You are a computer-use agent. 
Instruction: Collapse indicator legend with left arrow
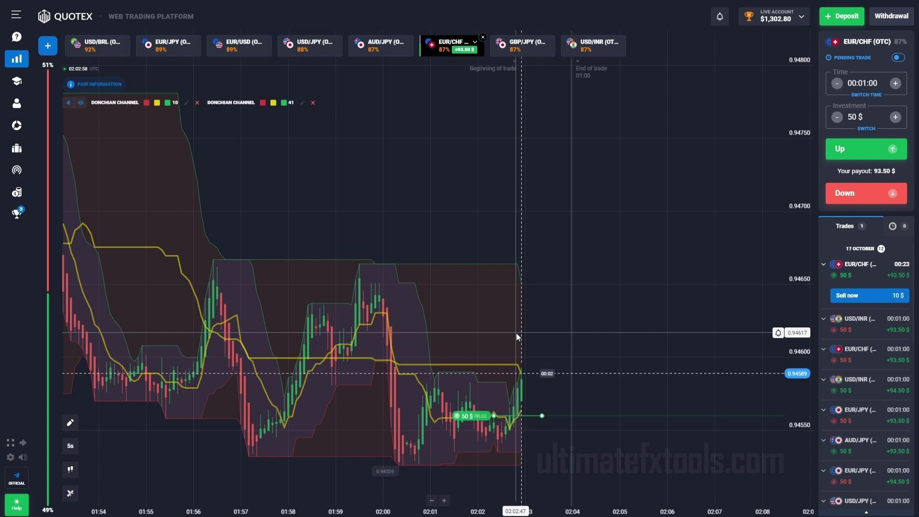point(68,103)
